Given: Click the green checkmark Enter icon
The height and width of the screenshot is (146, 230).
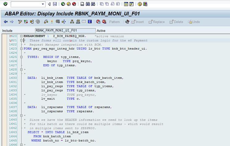Looking at the screenshot, I should pos(6,4).
